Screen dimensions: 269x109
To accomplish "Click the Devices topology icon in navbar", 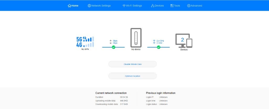I will pos(153,6).
